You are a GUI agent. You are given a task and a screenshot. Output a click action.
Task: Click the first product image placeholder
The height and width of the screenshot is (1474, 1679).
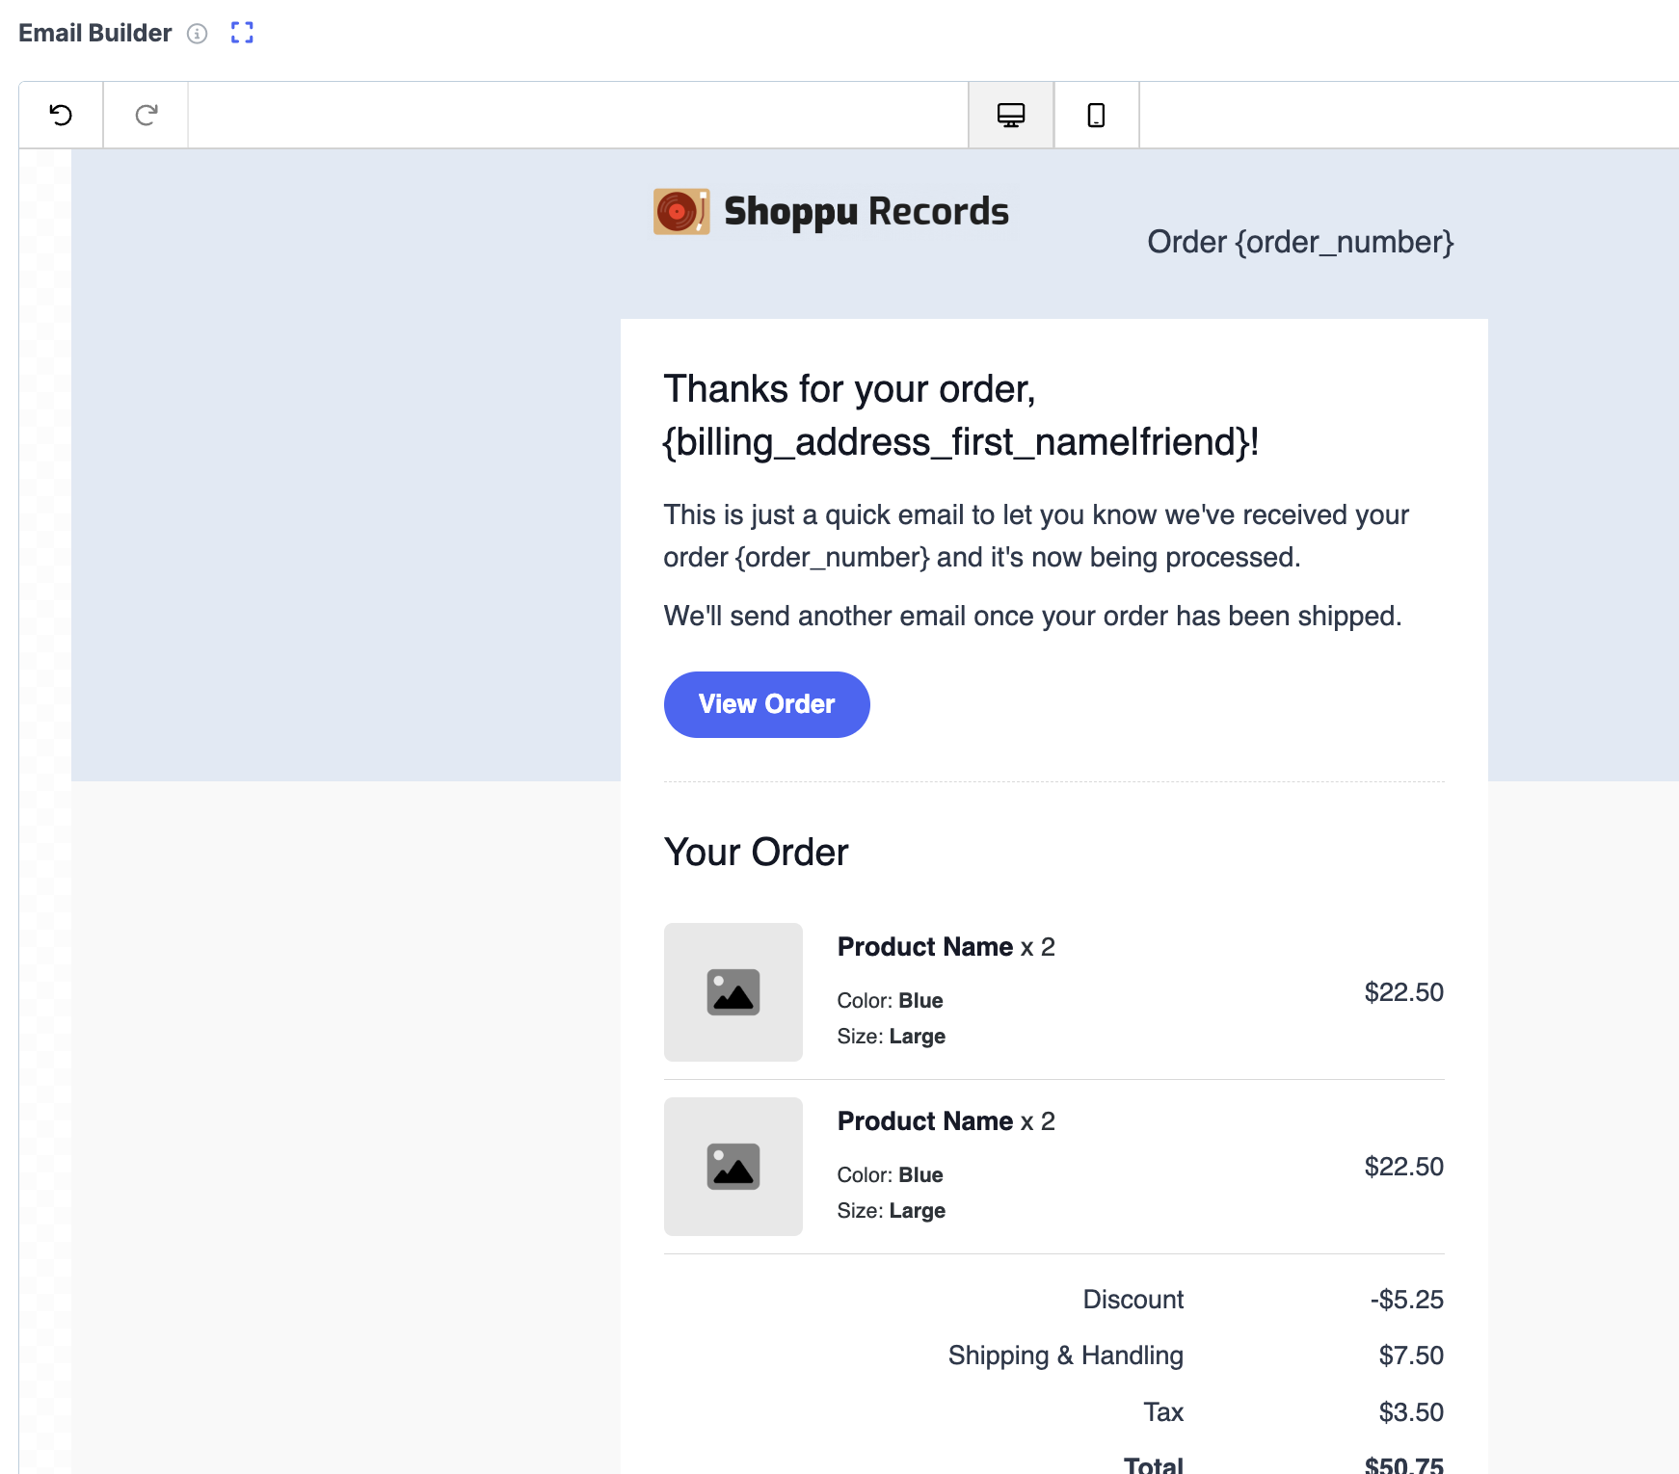pos(733,992)
